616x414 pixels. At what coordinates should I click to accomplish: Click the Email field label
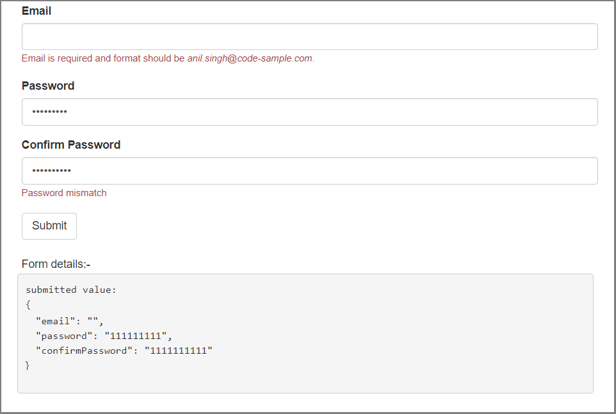pyautogui.click(x=36, y=11)
